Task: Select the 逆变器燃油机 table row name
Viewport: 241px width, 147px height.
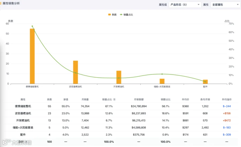Action: [x=23, y=113]
